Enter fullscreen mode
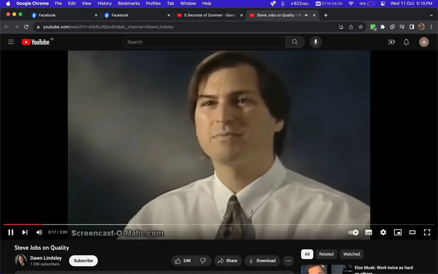Screen dimensions: 438x274 click(427, 232)
